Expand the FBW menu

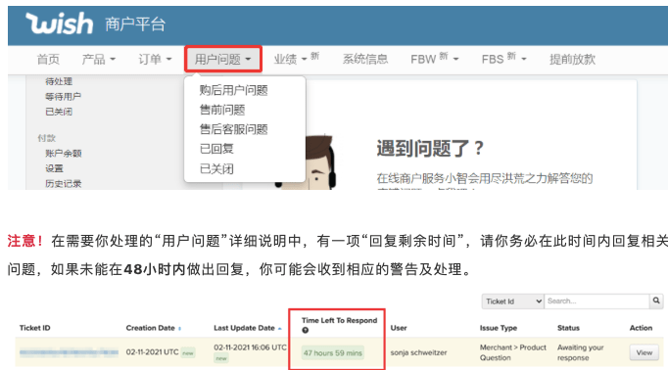tap(435, 59)
